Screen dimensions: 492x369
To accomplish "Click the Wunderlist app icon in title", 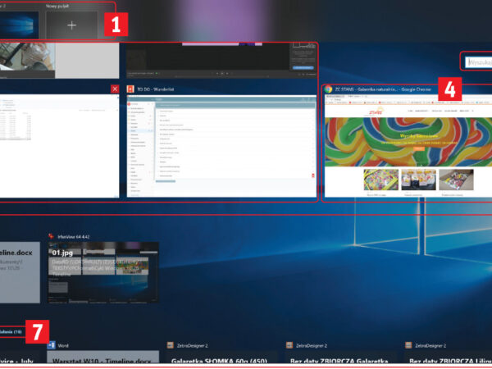I will click(130, 89).
